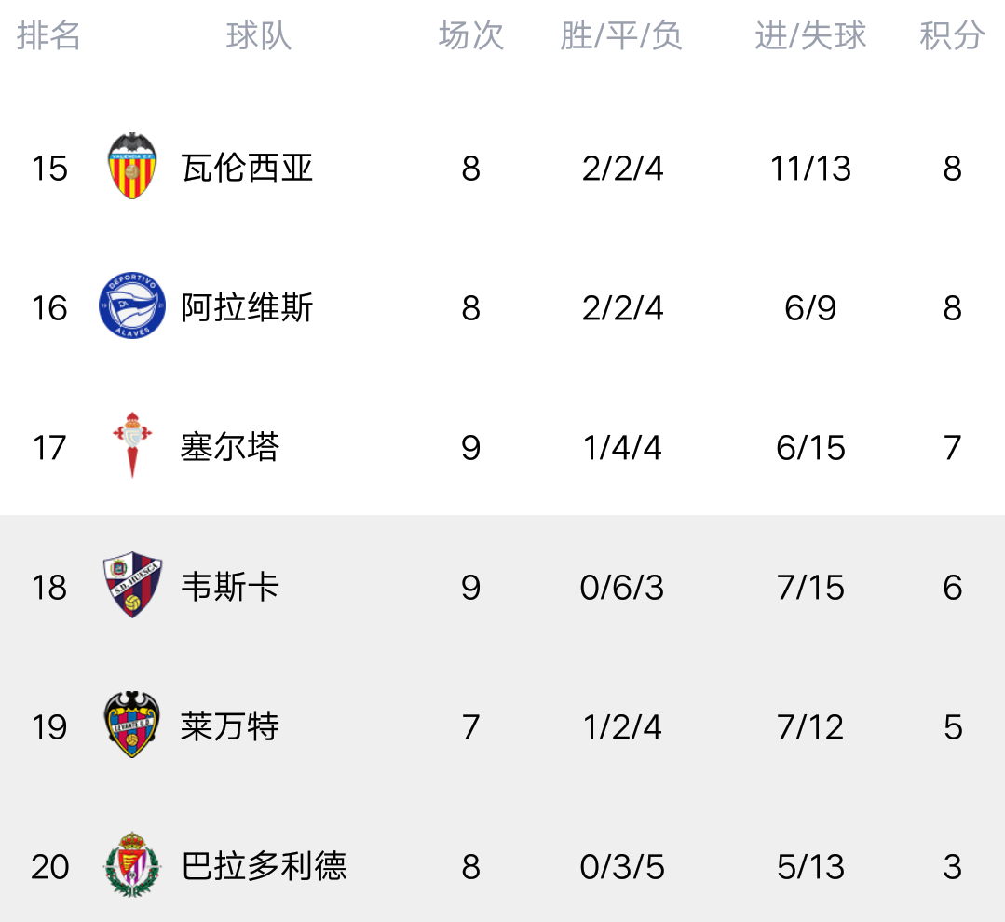Open team 塞尔塔
Image resolution: width=1005 pixels, height=922 pixels.
pos(230,447)
